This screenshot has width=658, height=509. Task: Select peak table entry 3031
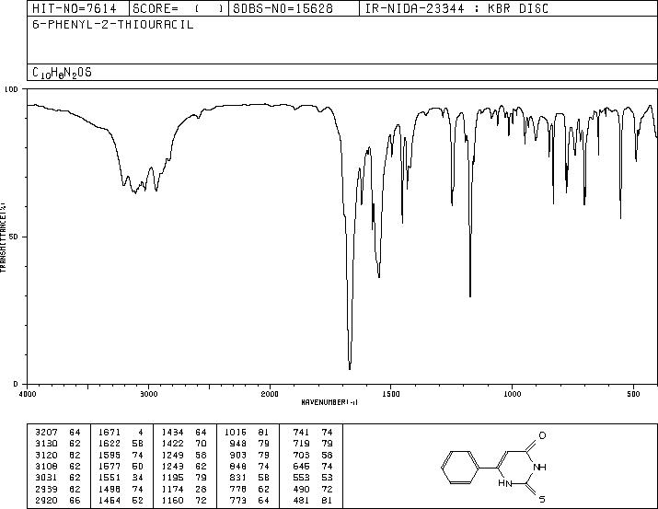coord(57,478)
